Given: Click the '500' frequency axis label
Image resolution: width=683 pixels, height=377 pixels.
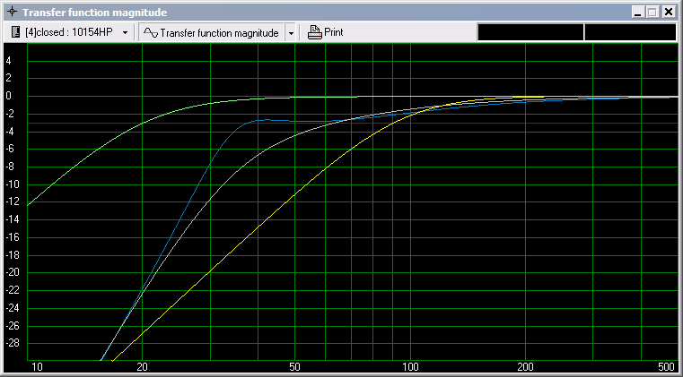Looking at the screenshot, I should tap(667, 367).
